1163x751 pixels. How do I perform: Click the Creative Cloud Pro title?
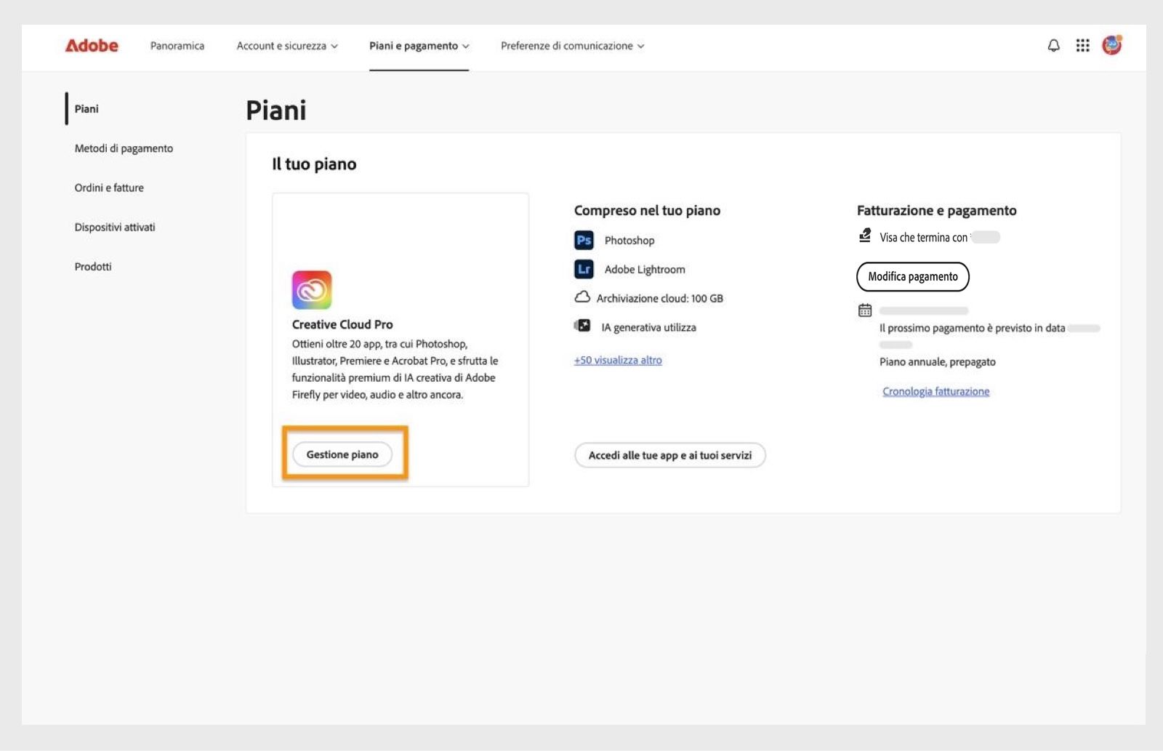342,324
